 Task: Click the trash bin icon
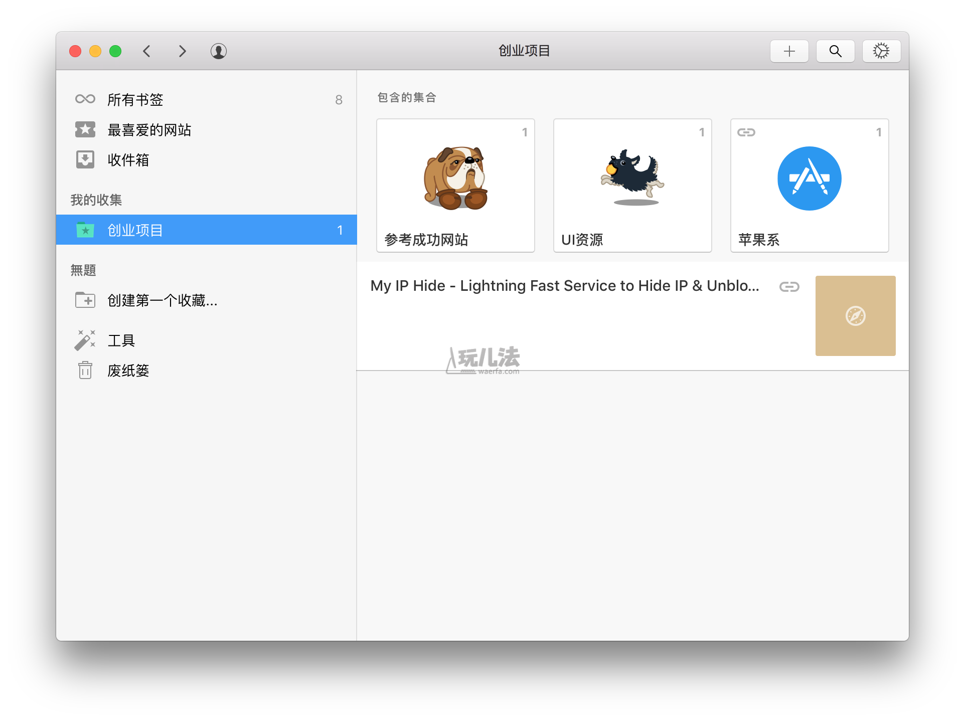click(85, 370)
